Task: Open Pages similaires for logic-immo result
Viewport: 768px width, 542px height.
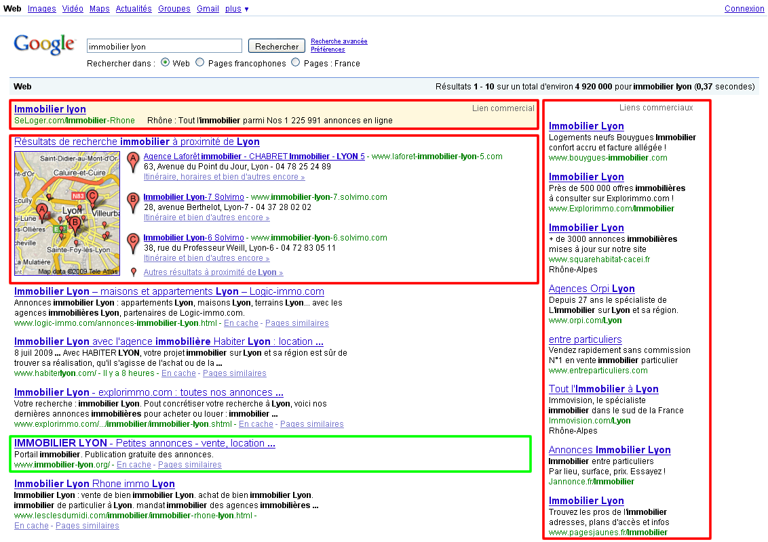Action: tap(296, 323)
